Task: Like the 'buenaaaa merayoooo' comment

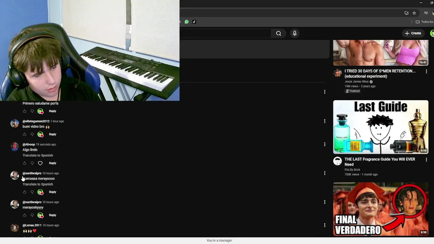Action: [24, 192]
